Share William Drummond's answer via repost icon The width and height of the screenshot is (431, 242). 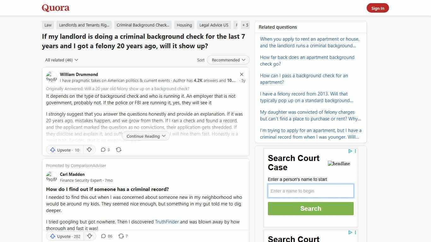point(119,150)
